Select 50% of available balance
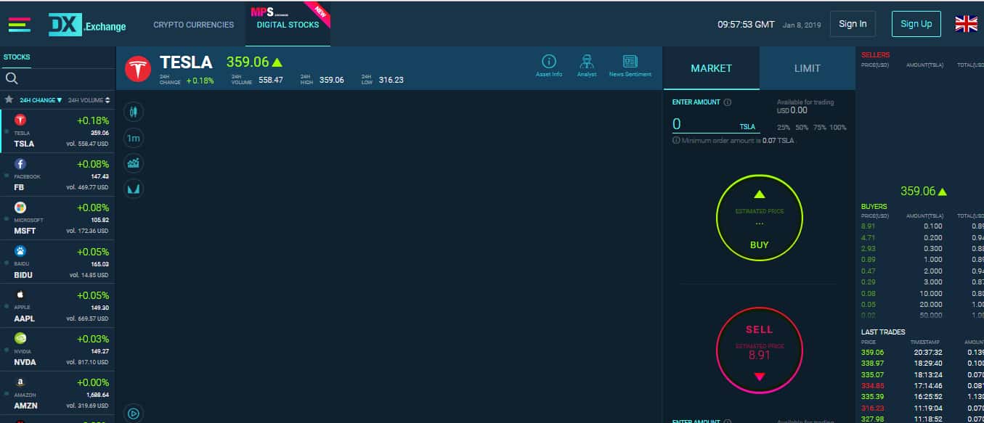 802,128
